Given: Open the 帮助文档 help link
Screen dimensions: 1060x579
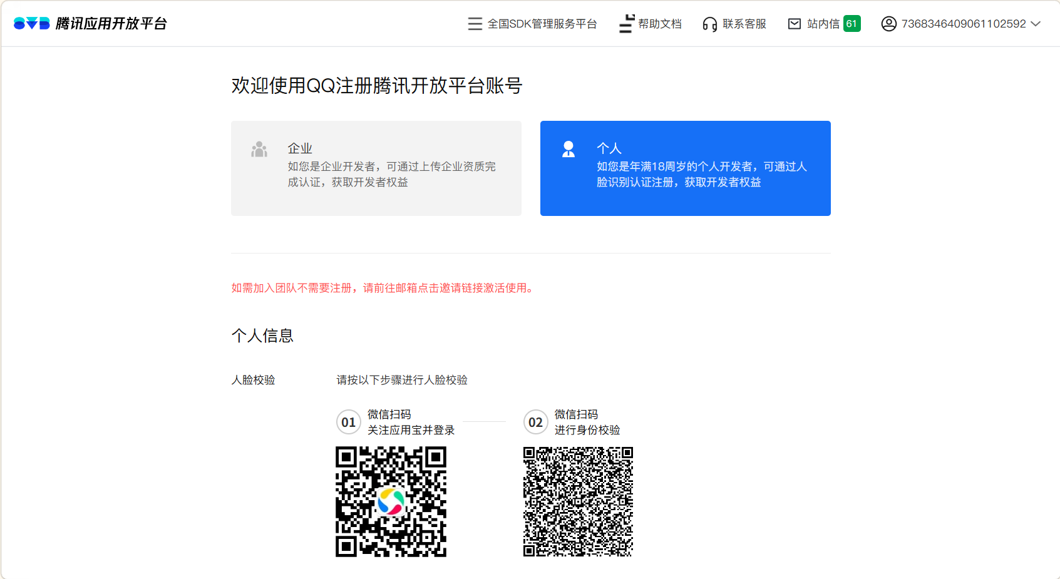Looking at the screenshot, I should pyautogui.click(x=659, y=24).
